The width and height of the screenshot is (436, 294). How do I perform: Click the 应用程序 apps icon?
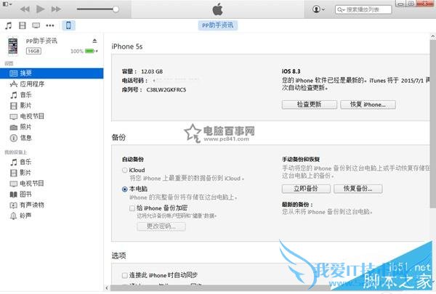(13, 84)
